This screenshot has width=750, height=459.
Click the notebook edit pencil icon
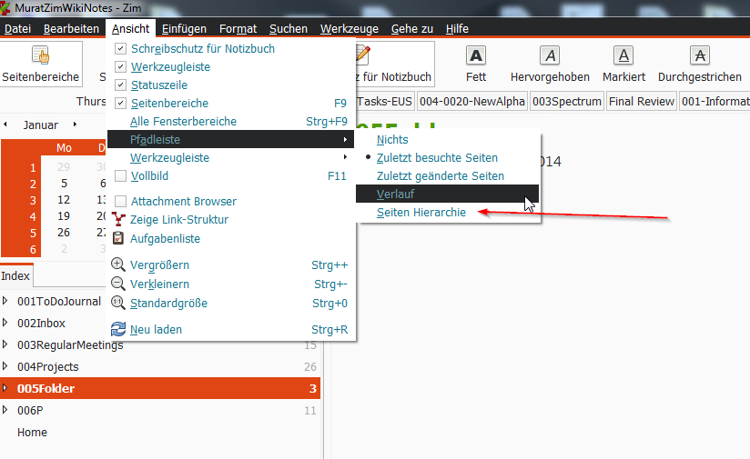[x=363, y=55]
